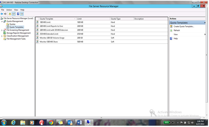Viewport: 209px width, 127px height.
Task: Click the Storage Reports Management icon
Action: 5,33
